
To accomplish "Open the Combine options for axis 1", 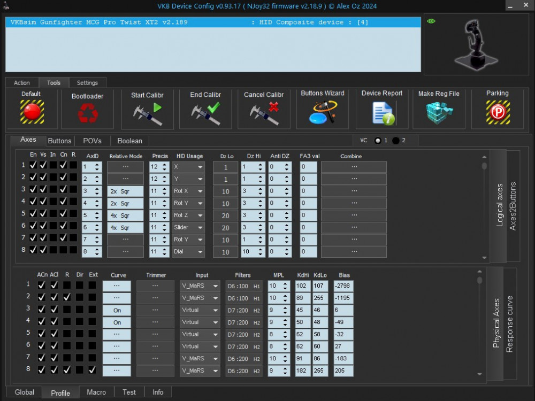I will [x=354, y=166].
